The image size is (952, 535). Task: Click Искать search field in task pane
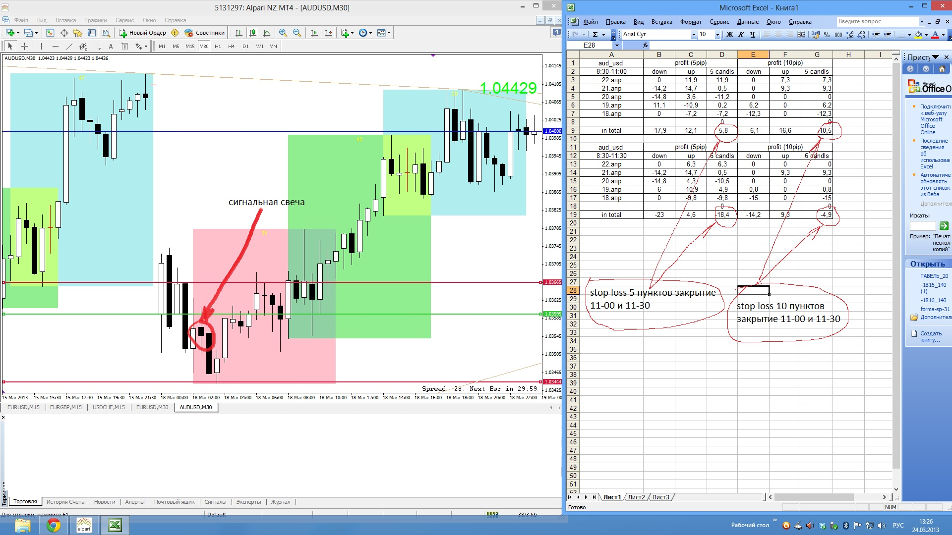pyautogui.click(x=923, y=226)
